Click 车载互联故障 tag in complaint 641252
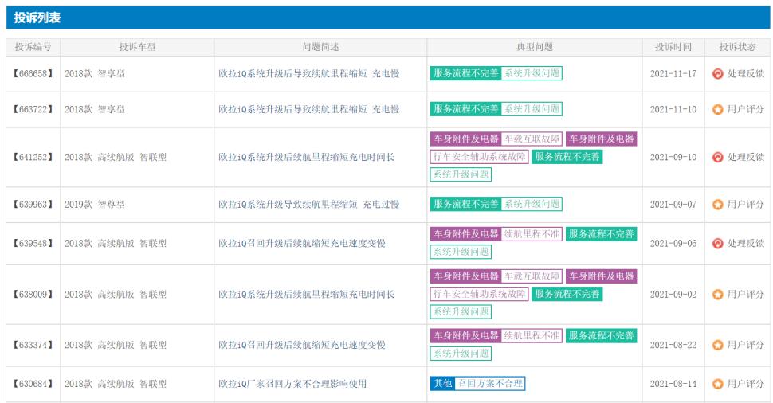 pos(532,139)
